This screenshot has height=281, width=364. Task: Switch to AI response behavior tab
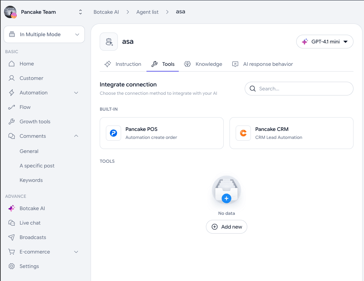[x=262, y=64]
